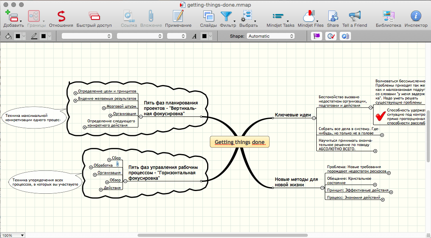Viewport: 431px width, 238px height.
Task: Open Mindjet Tasks from the toolbar
Action: click(x=278, y=16)
